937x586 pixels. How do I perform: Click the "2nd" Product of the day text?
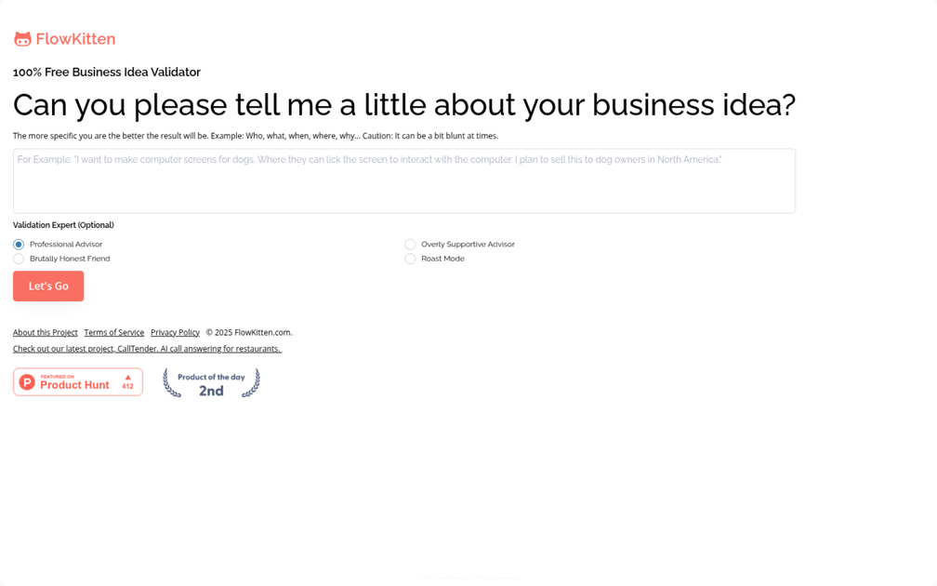tap(211, 391)
